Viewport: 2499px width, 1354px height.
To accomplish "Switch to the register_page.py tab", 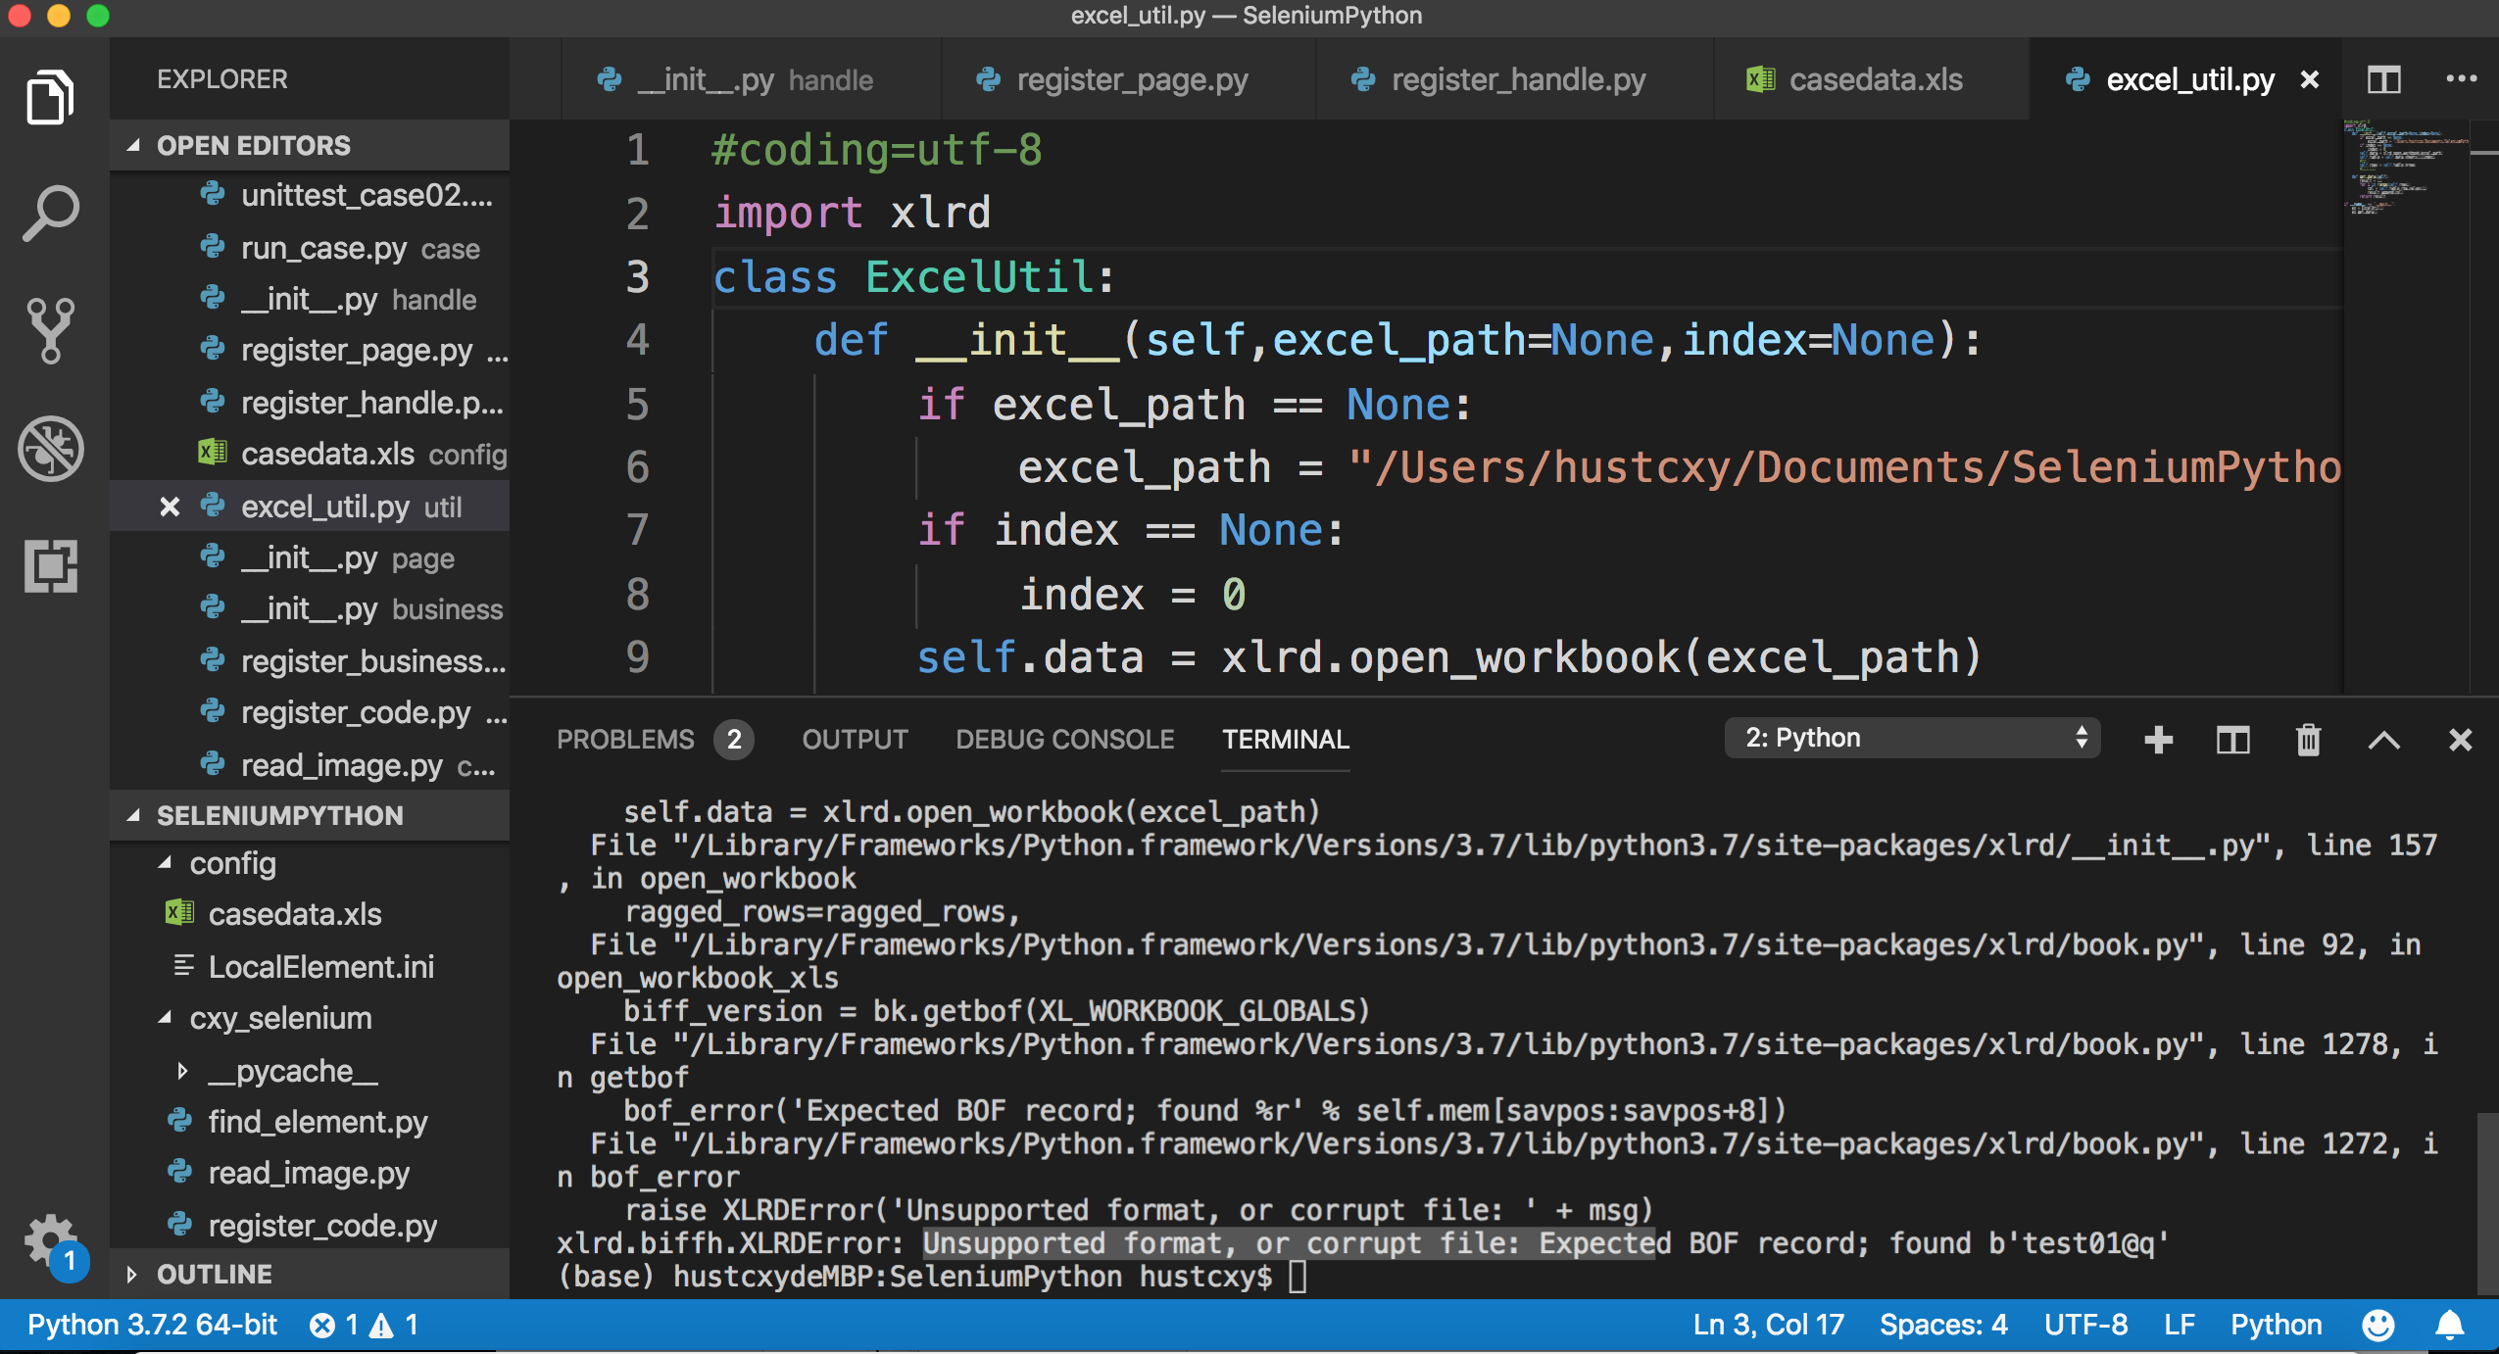I will (x=1128, y=79).
